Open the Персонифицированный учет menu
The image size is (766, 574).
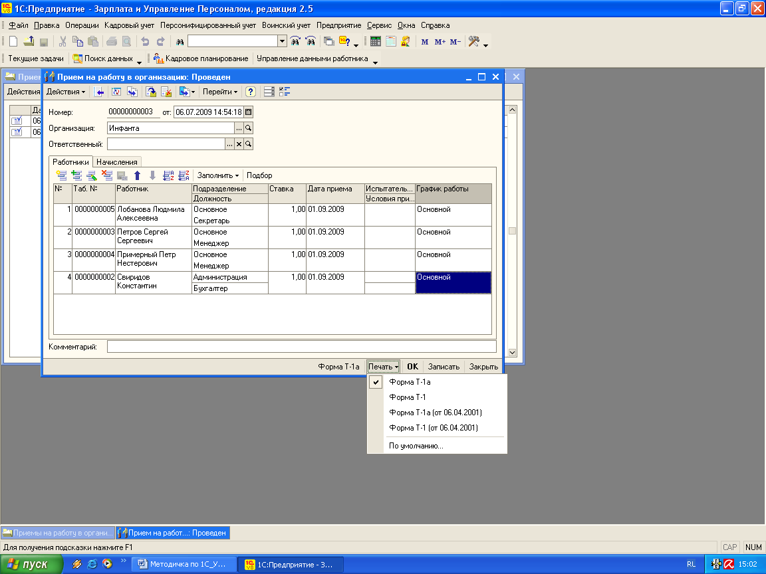pos(208,25)
